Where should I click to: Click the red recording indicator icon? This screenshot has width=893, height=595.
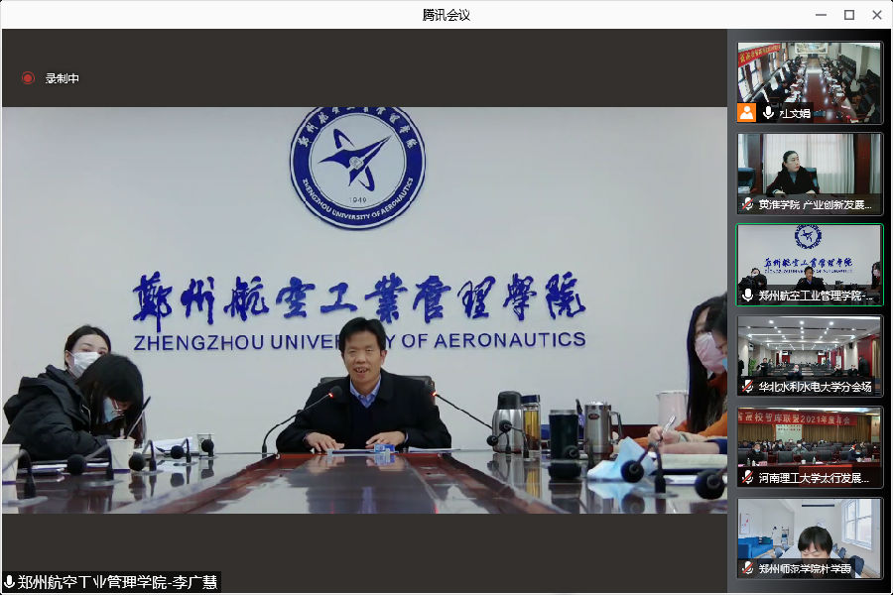click(28, 78)
